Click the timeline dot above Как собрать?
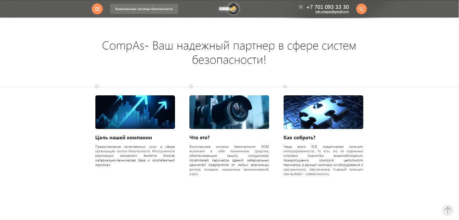Image resolution: width=459 pixels, height=220 pixels. tap(285, 86)
